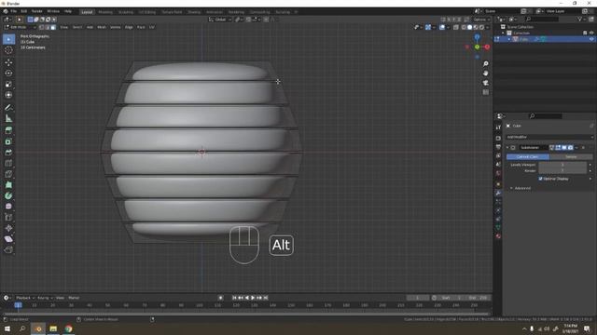Play the timeline animation
This screenshot has width=597, height=335.
click(x=253, y=298)
